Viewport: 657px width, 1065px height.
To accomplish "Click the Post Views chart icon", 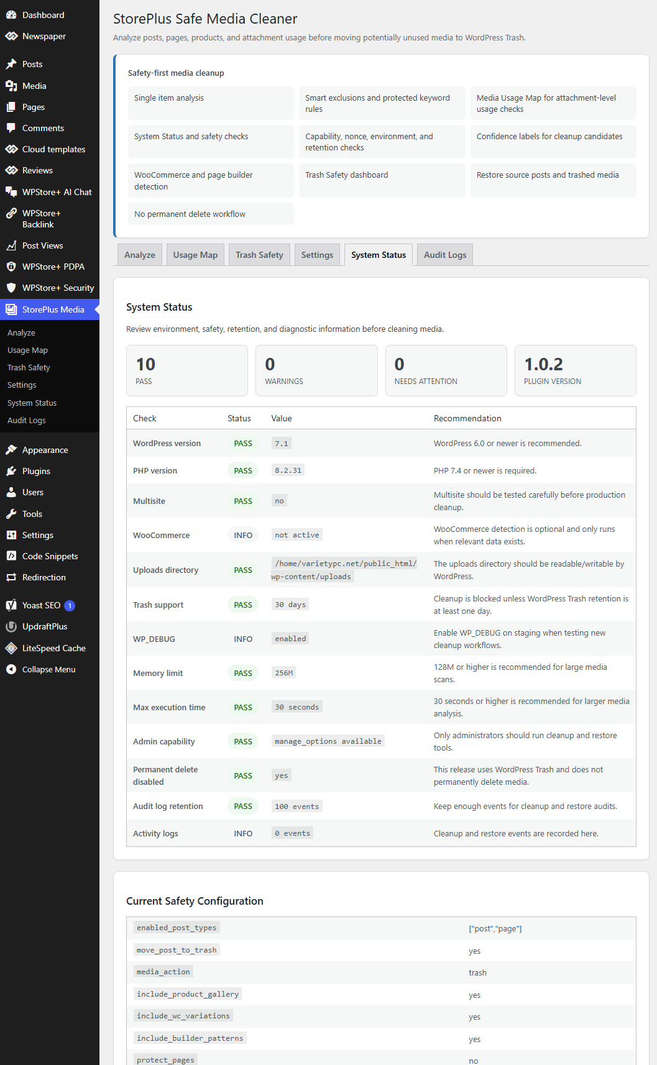I will coord(11,245).
